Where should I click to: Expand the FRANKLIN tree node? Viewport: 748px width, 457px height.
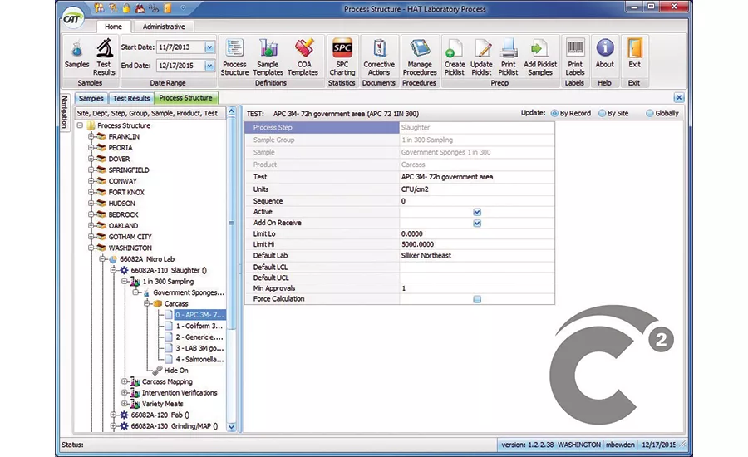92,136
